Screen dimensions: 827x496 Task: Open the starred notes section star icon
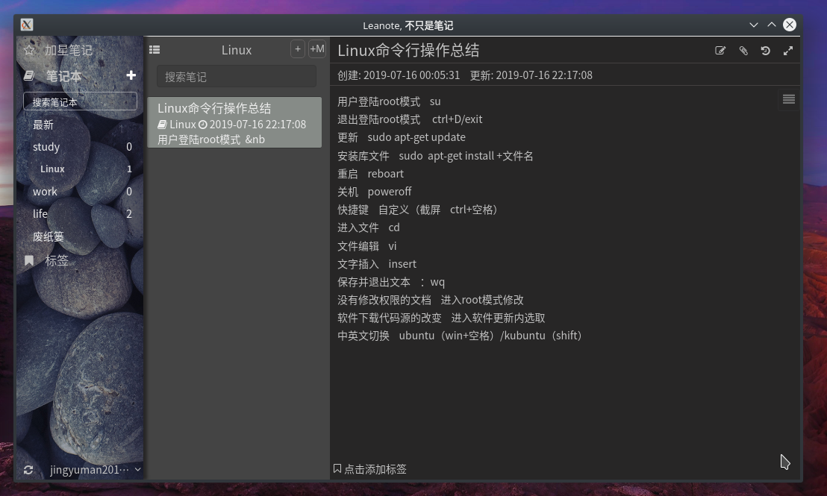(x=29, y=50)
